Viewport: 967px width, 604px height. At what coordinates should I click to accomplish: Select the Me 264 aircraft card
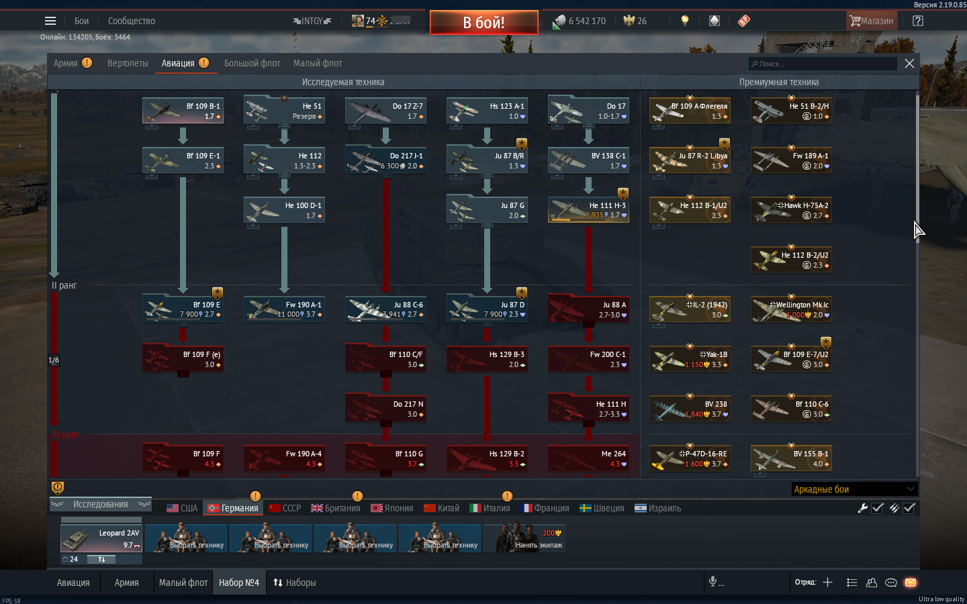[588, 458]
